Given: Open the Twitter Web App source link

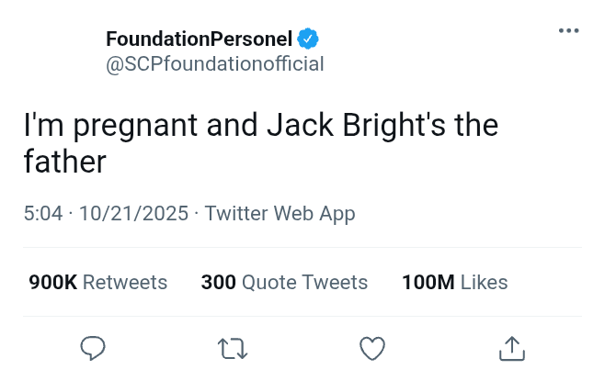Looking at the screenshot, I should (x=280, y=214).
